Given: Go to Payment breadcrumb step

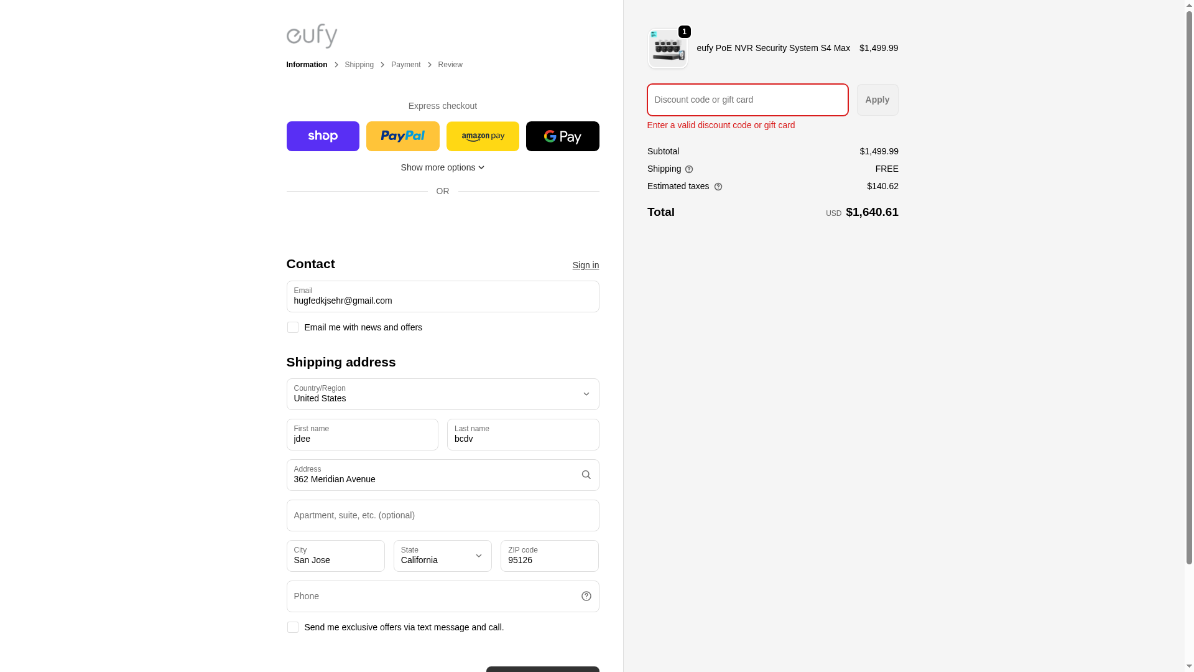Looking at the screenshot, I should coord(405,65).
